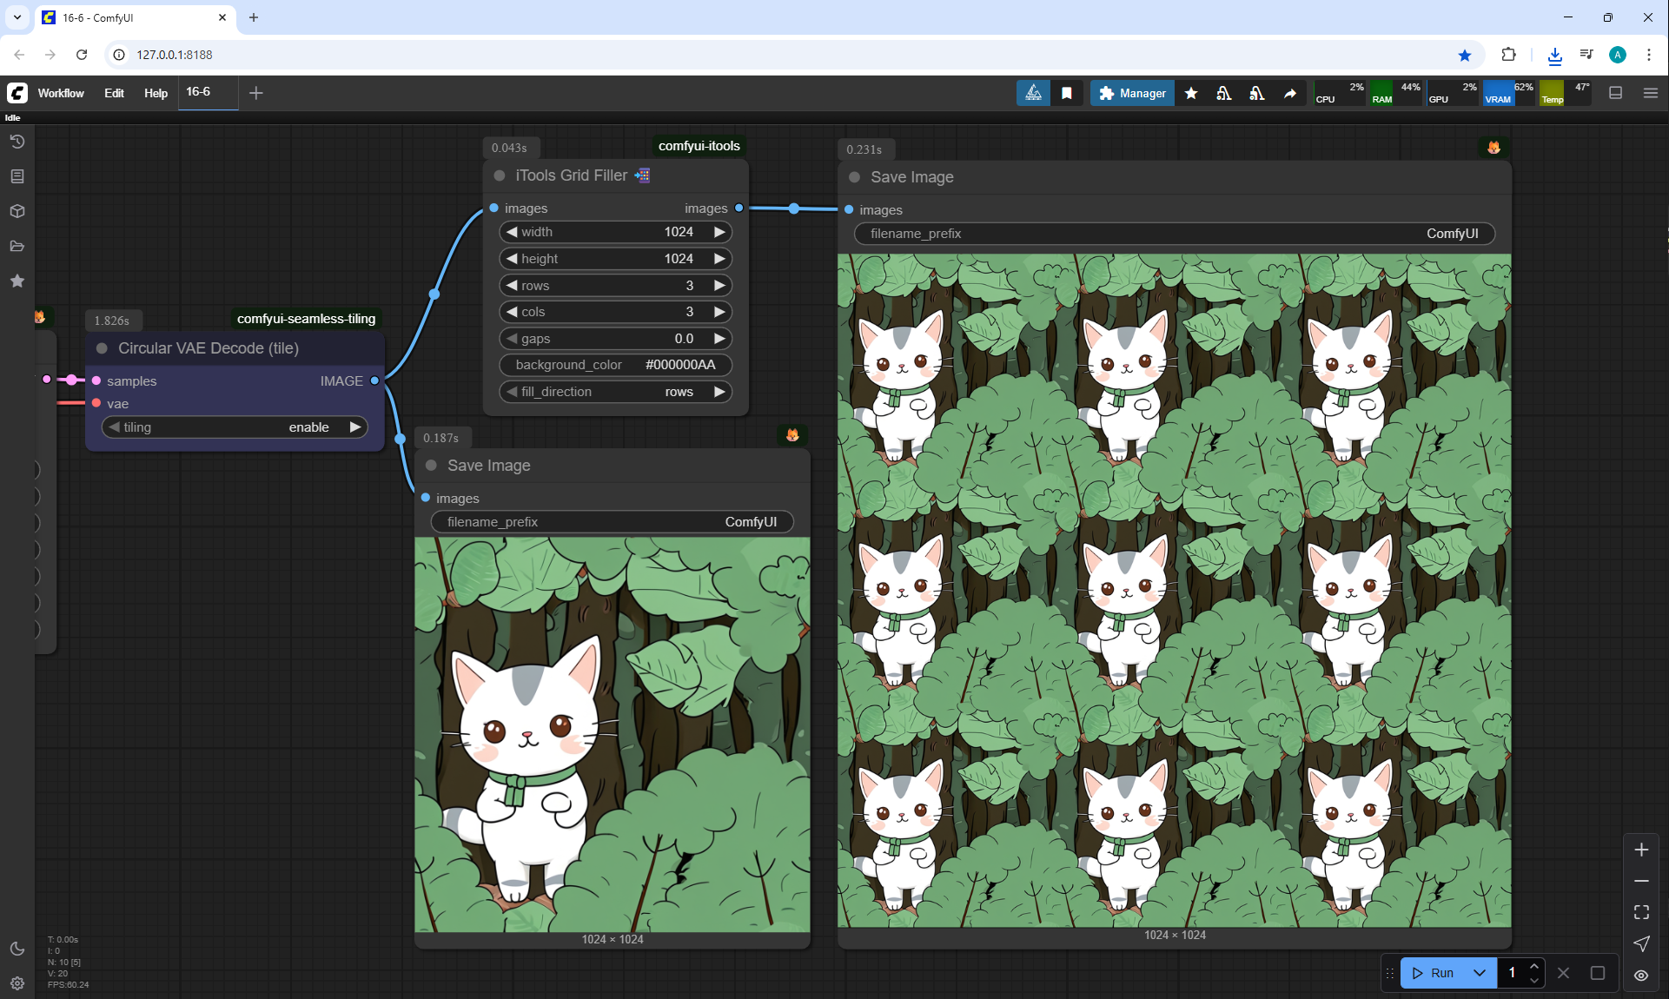The image size is (1669, 999).
Task: Open the Workflow menu
Action: [61, 93]
